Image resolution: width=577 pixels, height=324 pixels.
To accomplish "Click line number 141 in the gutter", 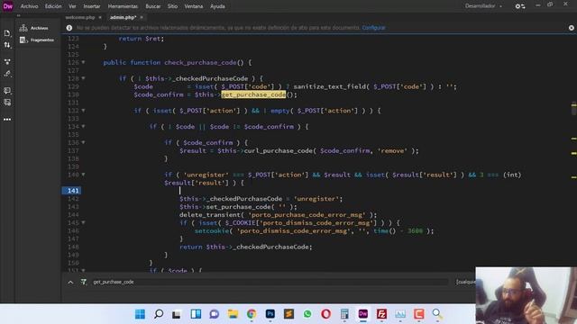I will 73,191.
